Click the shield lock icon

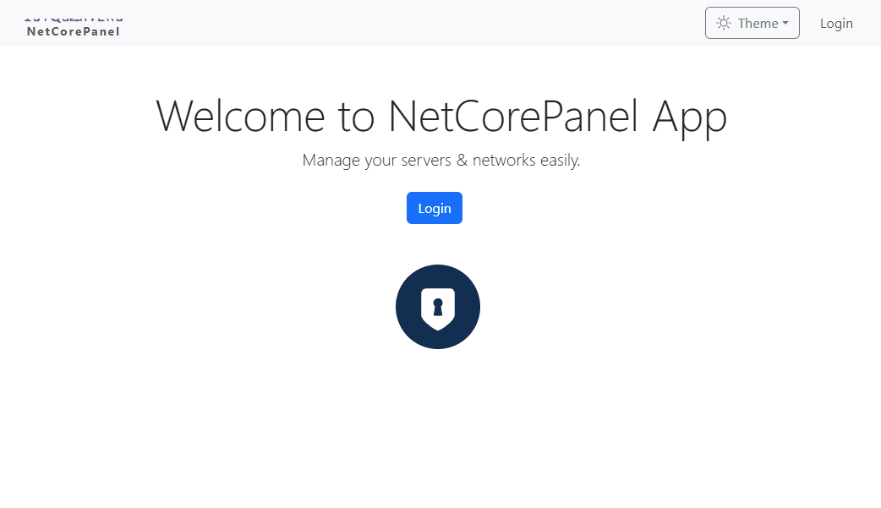click(x=438, y=307)
